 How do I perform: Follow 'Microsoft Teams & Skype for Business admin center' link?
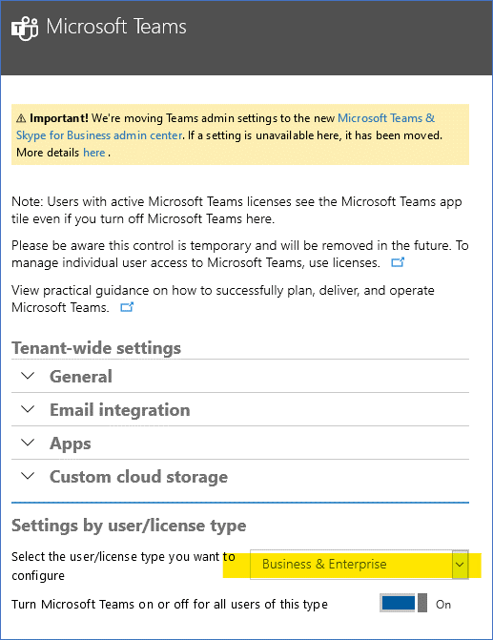[225, 127]
